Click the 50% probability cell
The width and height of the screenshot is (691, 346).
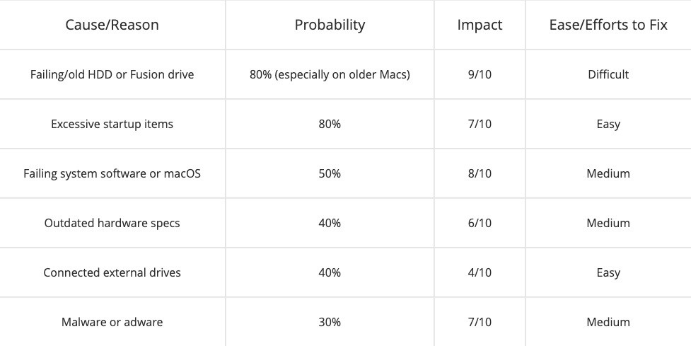[x=330, y=173]
